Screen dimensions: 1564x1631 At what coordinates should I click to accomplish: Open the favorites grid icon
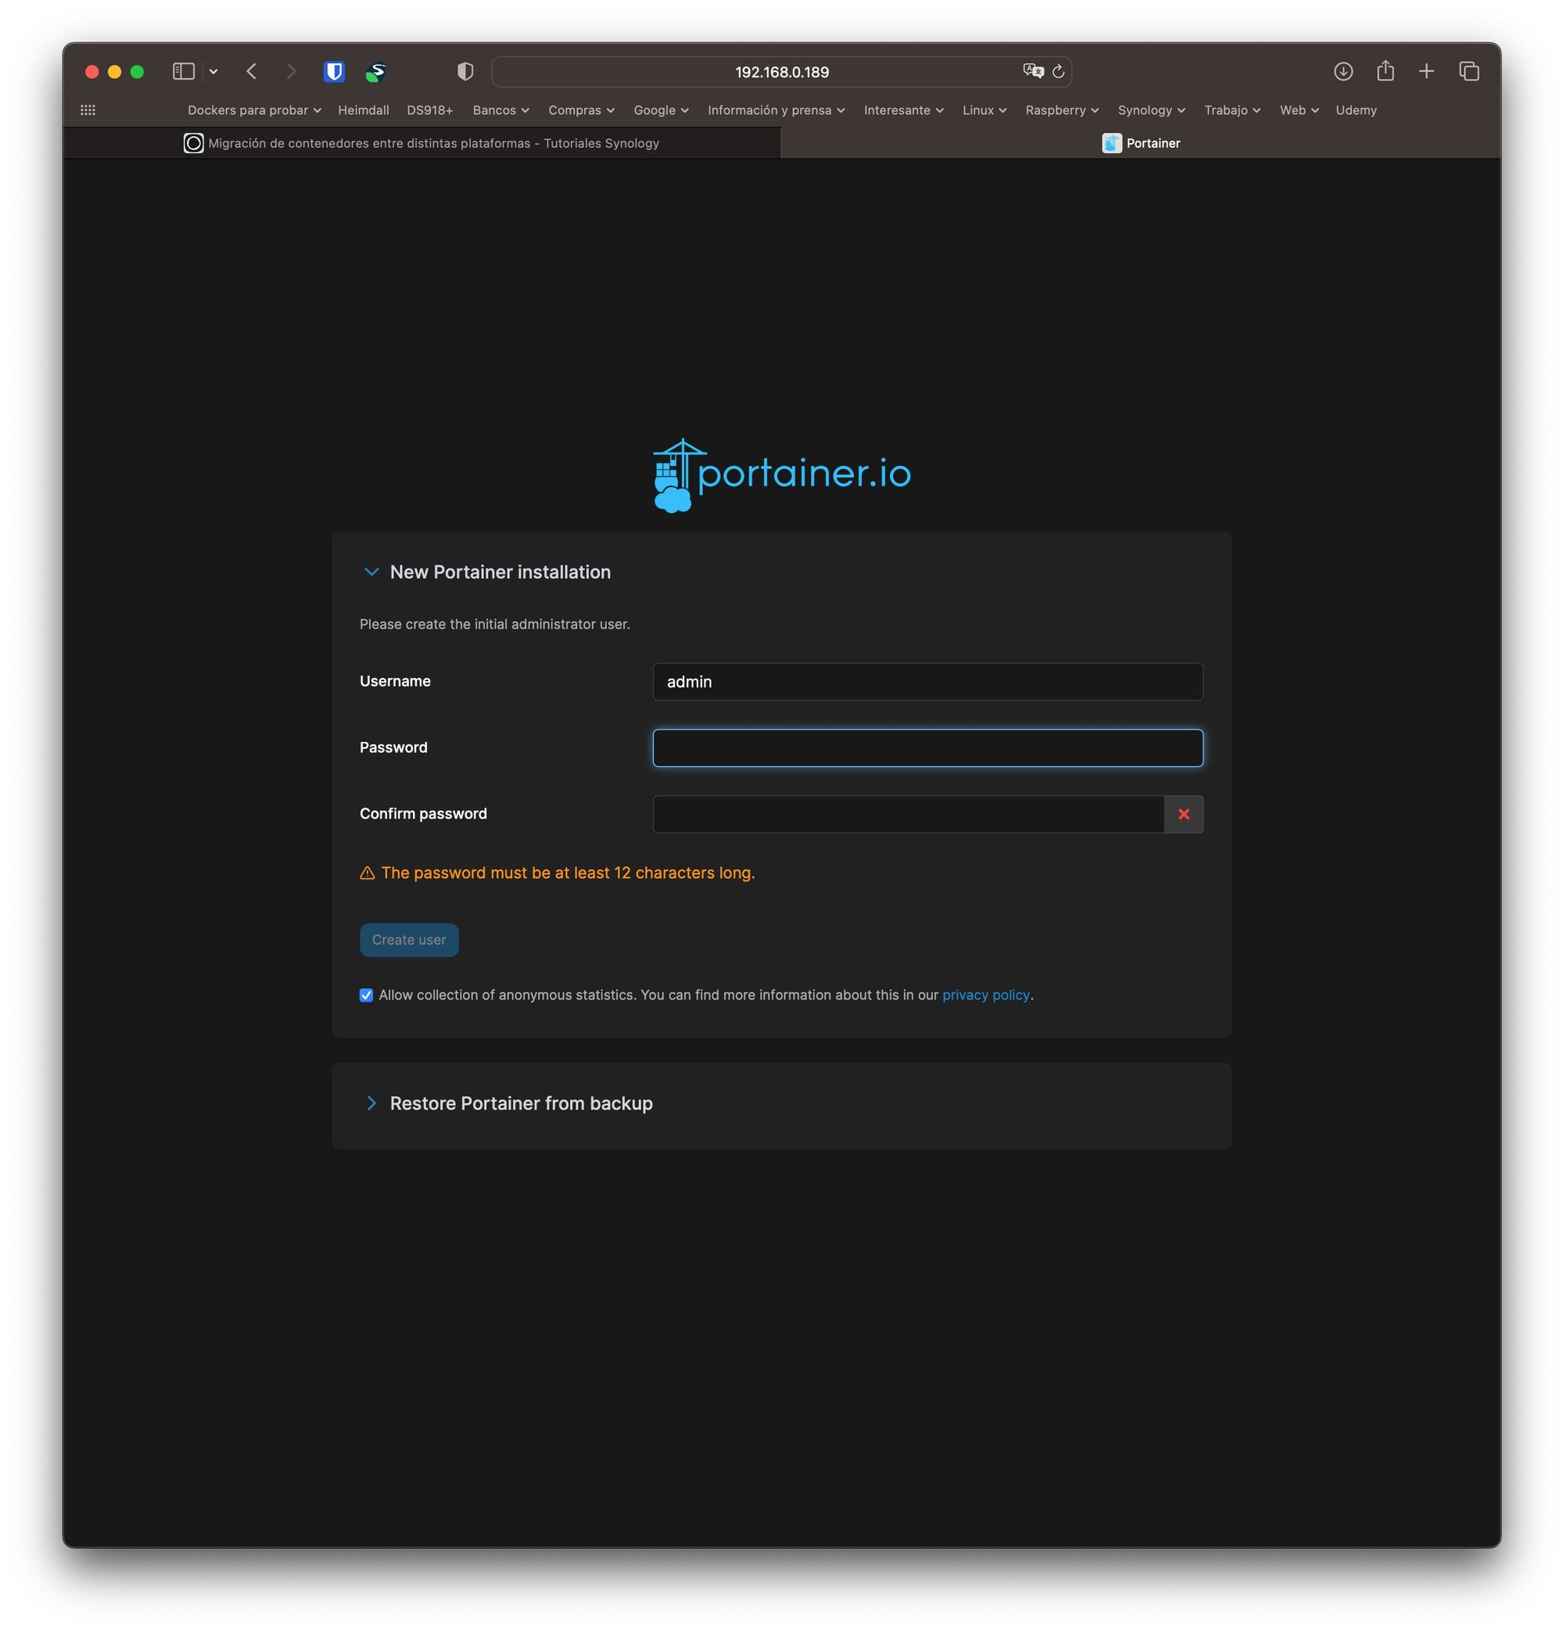[88, 109]
